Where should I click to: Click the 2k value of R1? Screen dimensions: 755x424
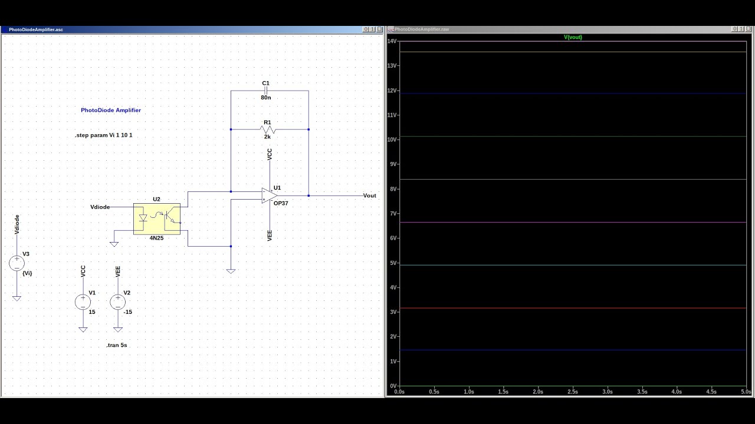pyautogui.click(x=267, y=137)
